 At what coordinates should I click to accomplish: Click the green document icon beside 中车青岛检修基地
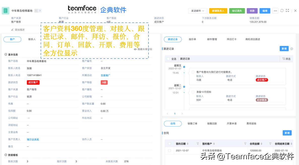point(6,10)
